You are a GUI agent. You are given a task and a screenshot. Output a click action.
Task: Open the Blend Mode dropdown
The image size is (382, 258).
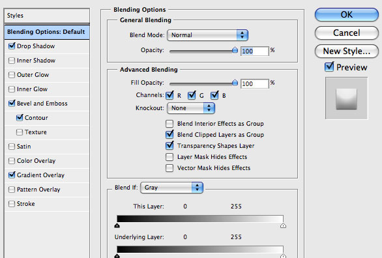(x=207, y=35)
